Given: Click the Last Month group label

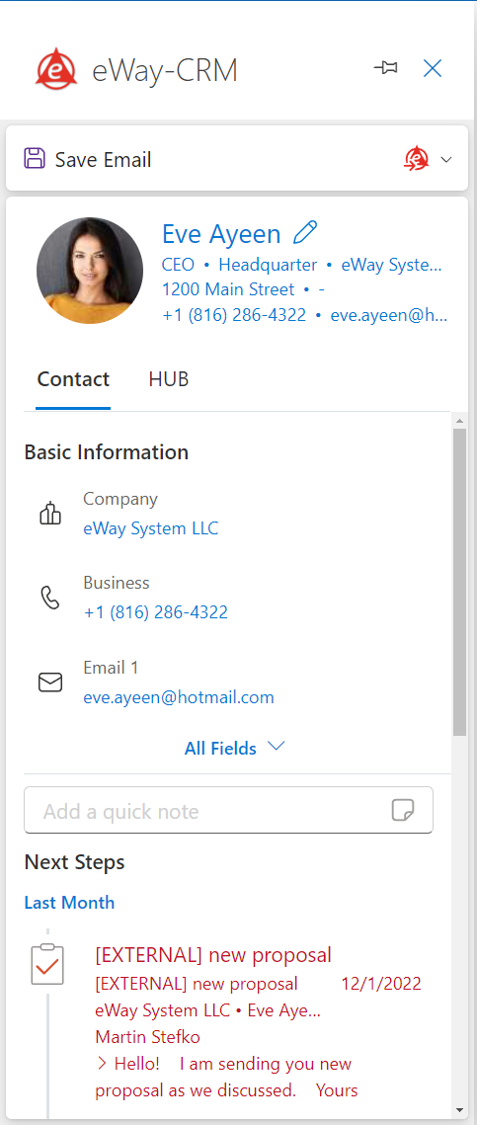Looking at the screenshot, I should click(69, 902).
